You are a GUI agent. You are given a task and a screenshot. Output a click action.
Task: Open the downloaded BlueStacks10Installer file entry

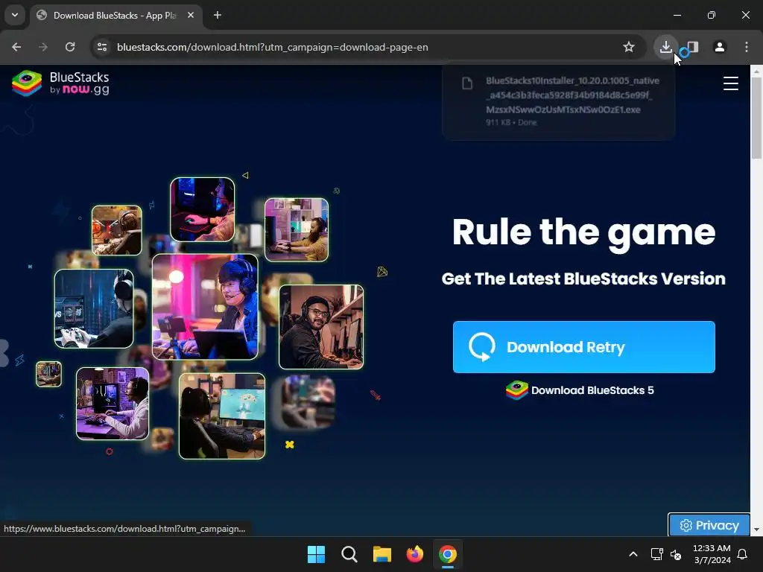point(559,101)
